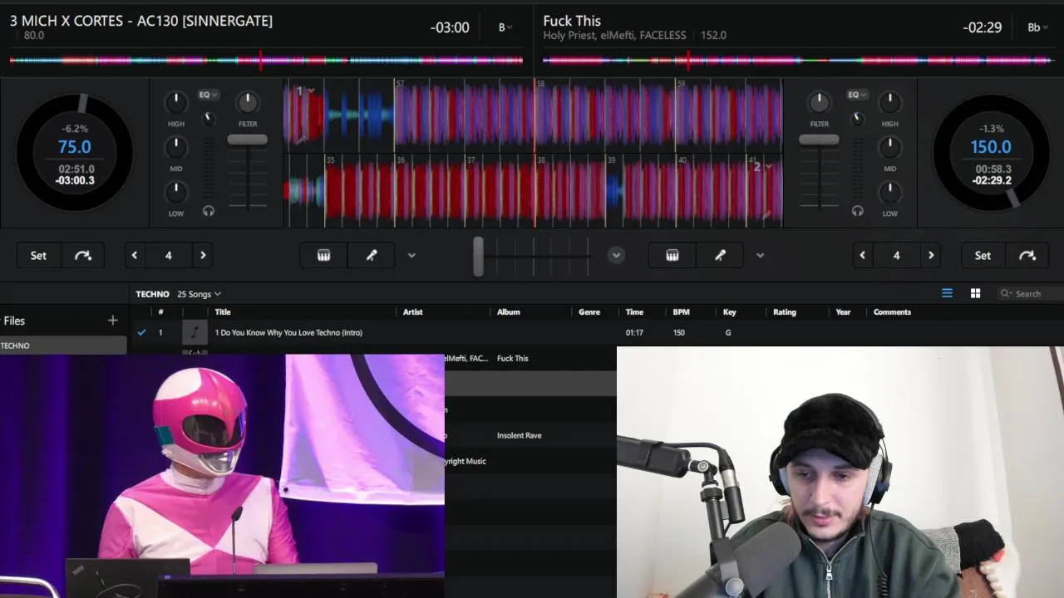
Task: Increase left deck loop length with right arrow
Action: coord(203,255)
